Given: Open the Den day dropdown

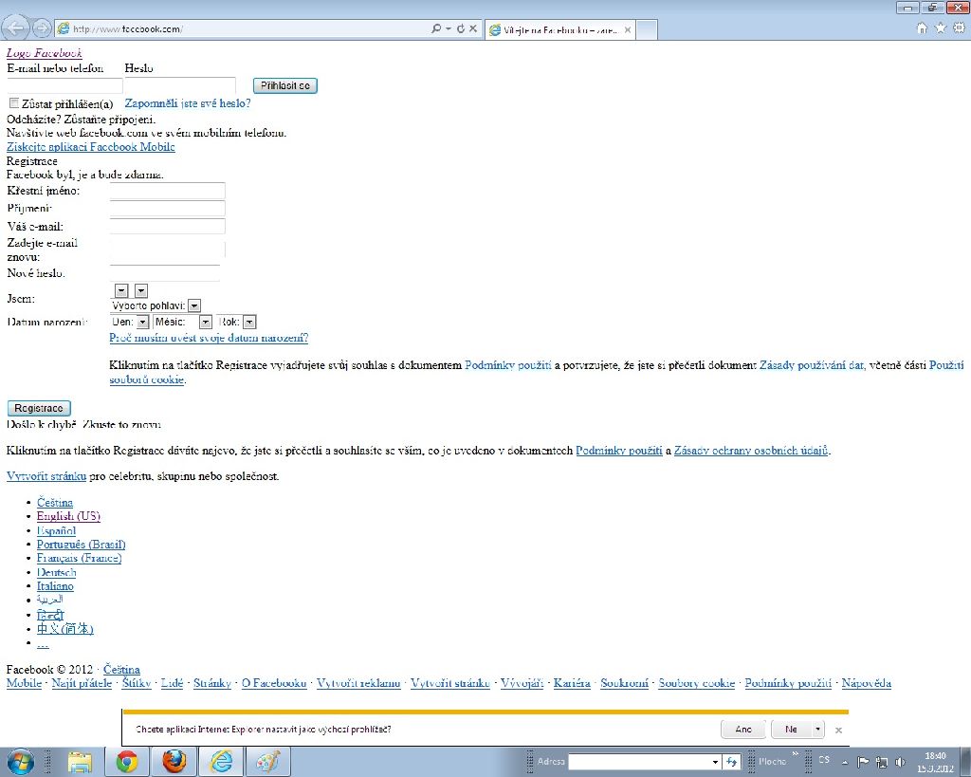Looking at the screenshot, I should (x=142, y=323).
